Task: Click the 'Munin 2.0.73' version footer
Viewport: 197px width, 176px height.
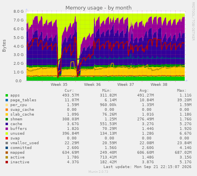Action: tap(98, 172)
